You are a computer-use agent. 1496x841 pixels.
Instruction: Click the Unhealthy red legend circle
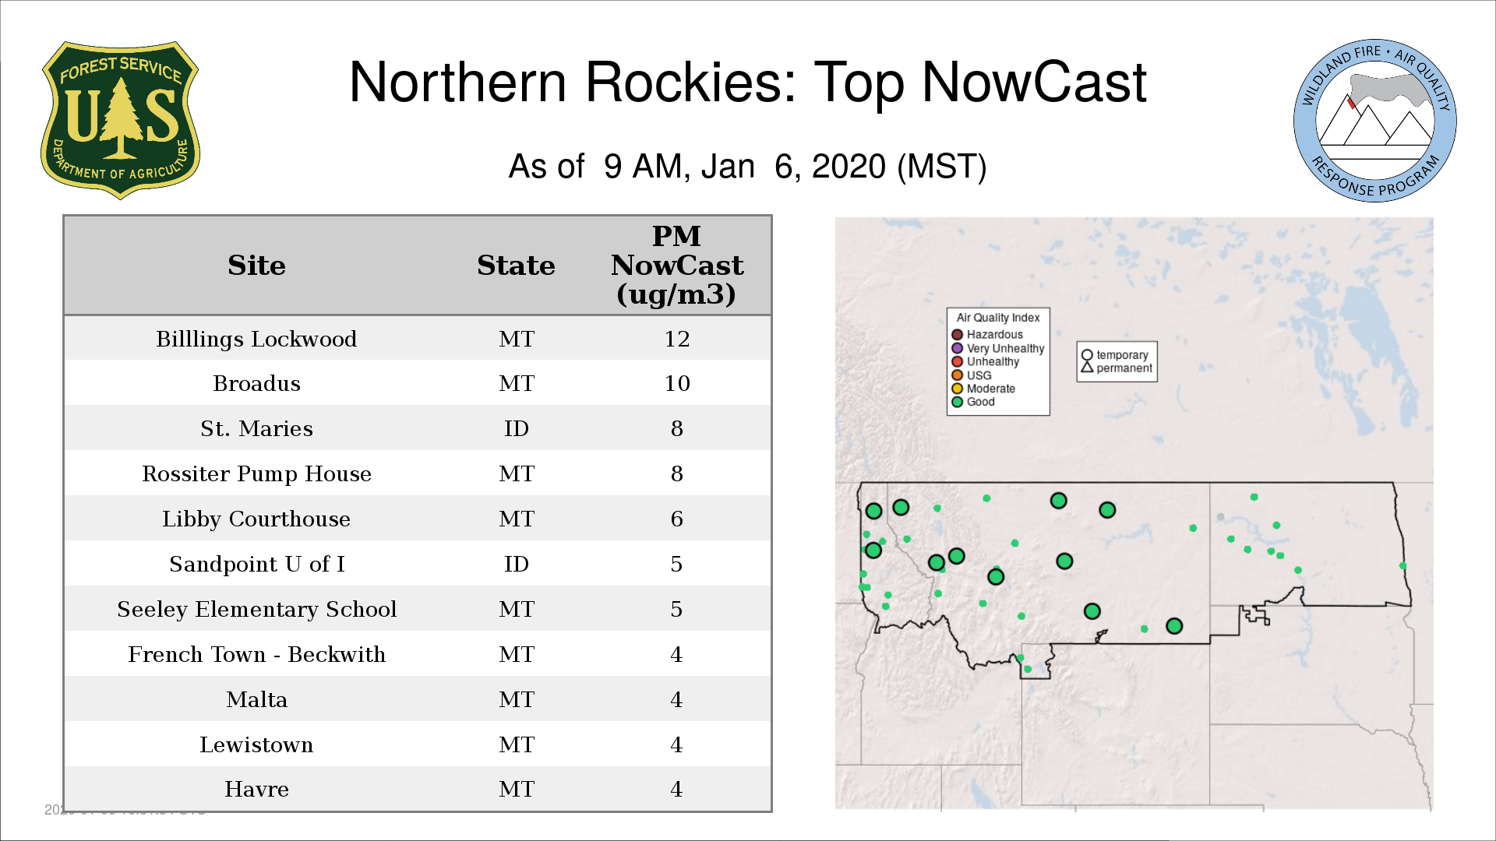coord(957,361)
